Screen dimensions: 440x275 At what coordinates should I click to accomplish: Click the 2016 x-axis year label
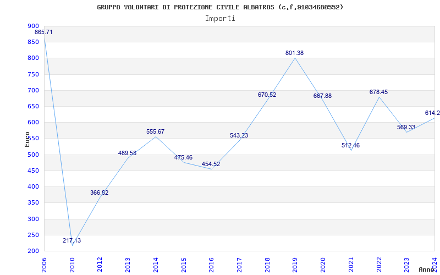(x=212, y=265)
